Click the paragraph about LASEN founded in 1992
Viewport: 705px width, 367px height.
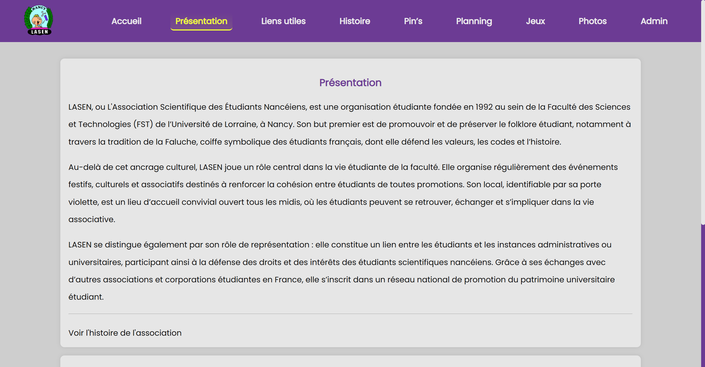tap(350, 124)
